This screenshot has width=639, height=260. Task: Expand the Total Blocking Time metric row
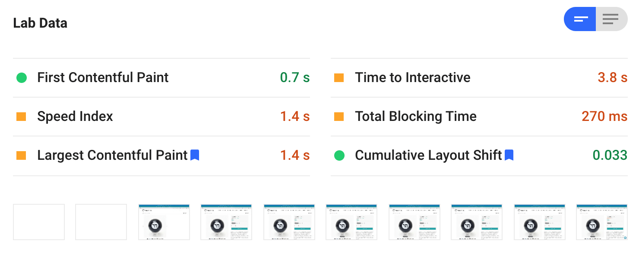(415, 117)
